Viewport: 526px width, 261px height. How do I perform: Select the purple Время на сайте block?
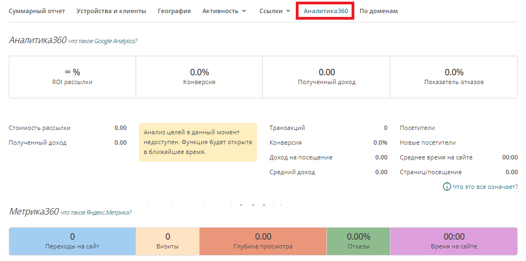tap(453, 241)
